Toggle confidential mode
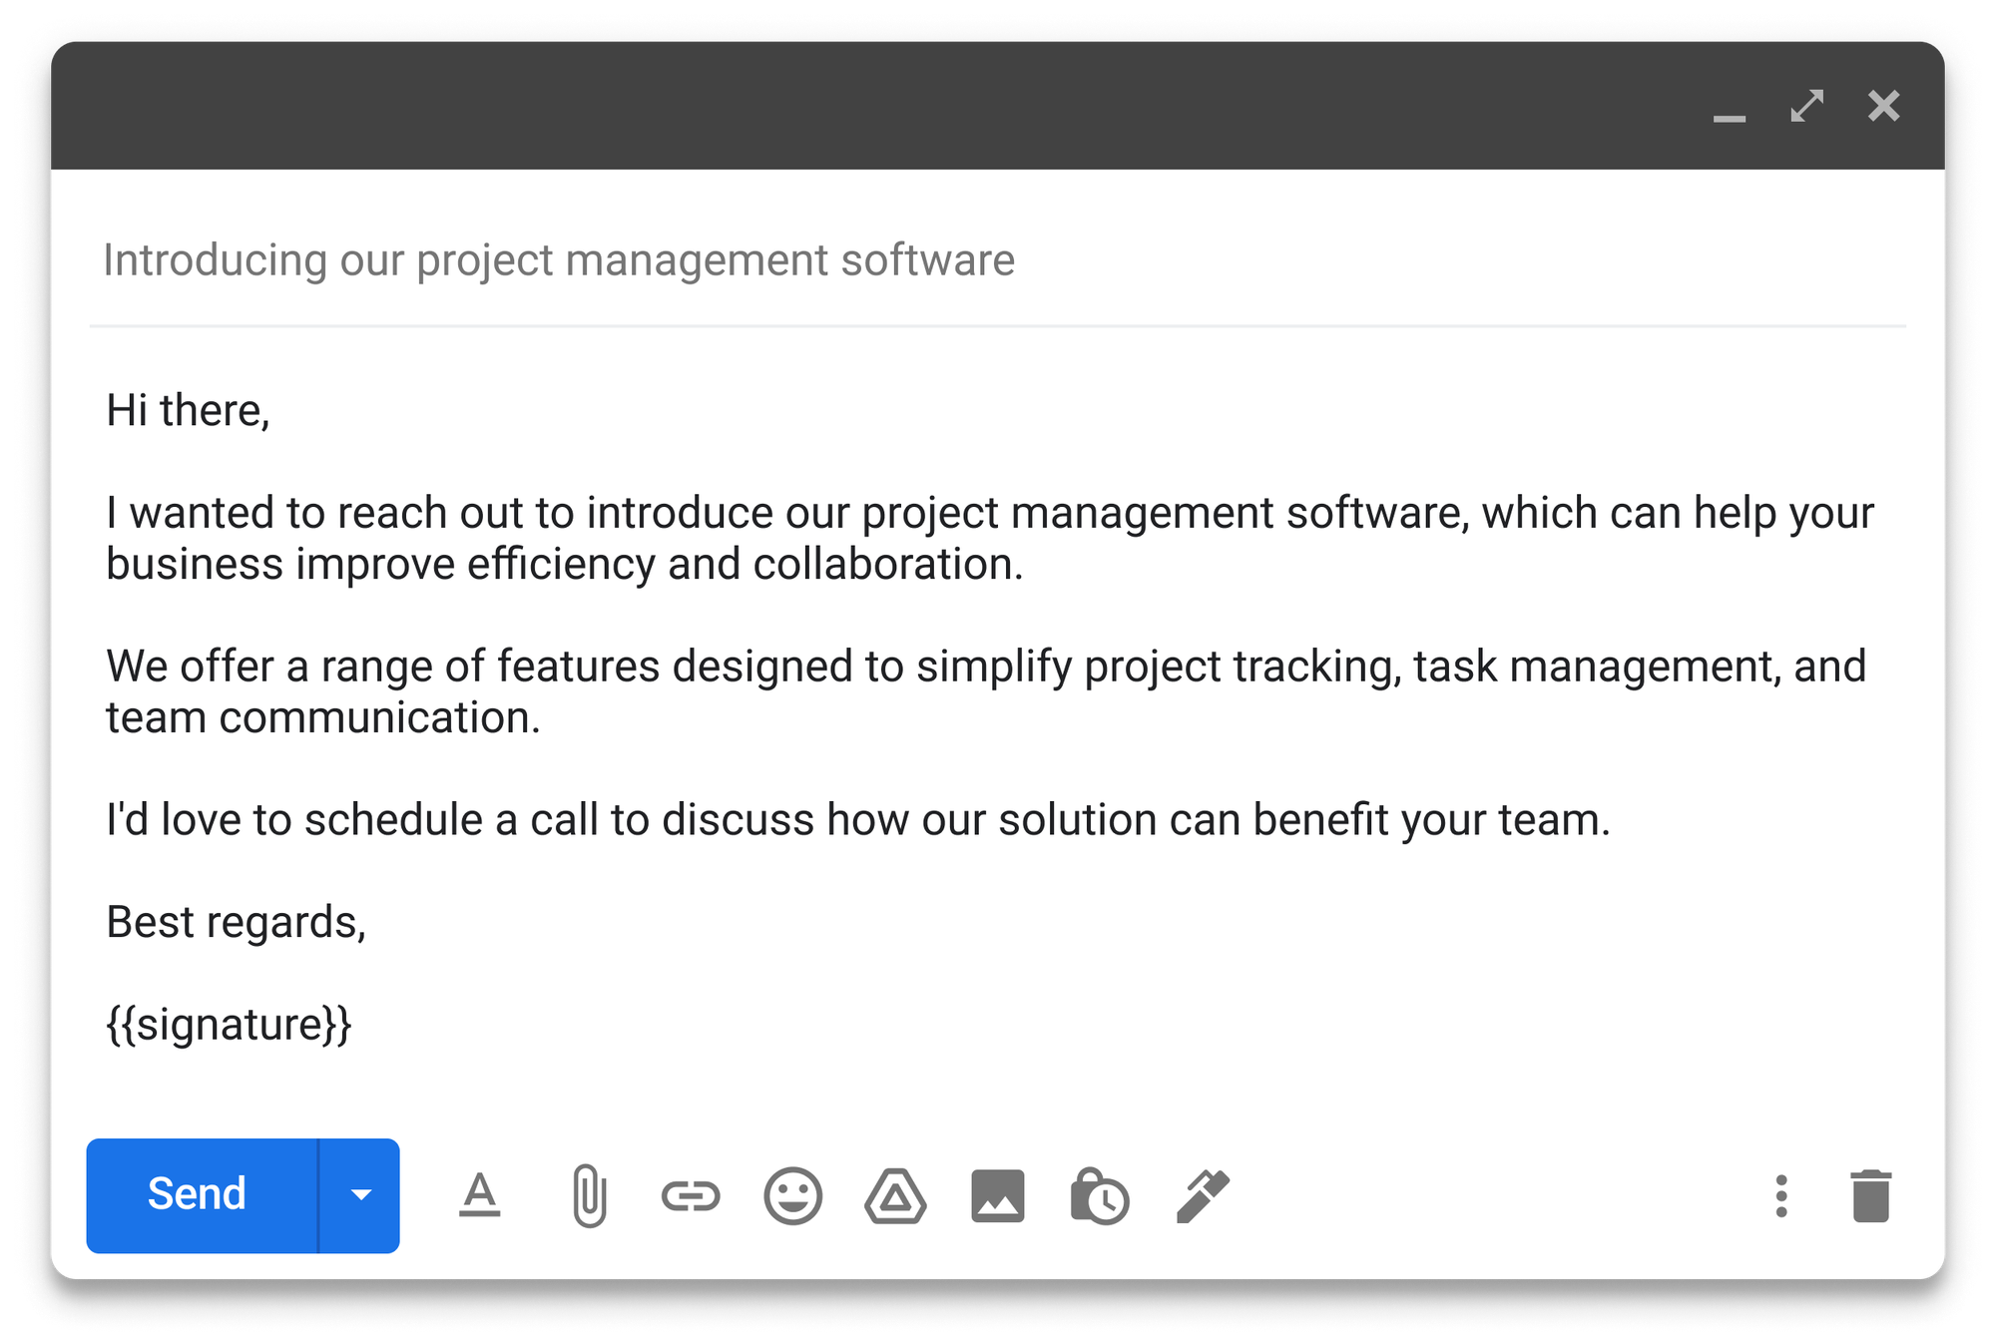 (1098, 1194)
